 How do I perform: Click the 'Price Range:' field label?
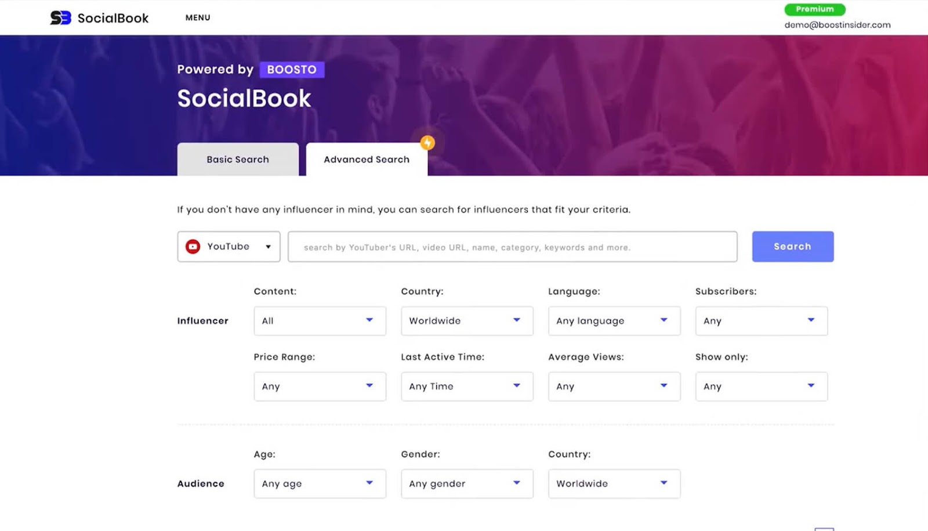[284, 357]
